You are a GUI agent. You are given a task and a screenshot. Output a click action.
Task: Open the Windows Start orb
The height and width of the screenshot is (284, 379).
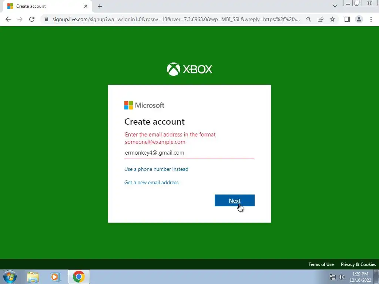coord(10,277)
